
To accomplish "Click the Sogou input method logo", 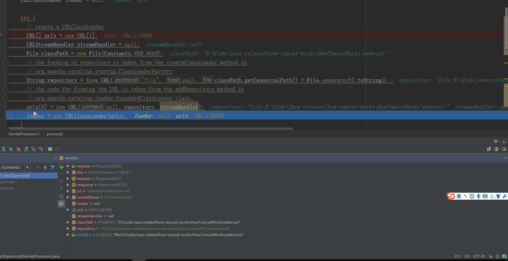I will point(451,196).
